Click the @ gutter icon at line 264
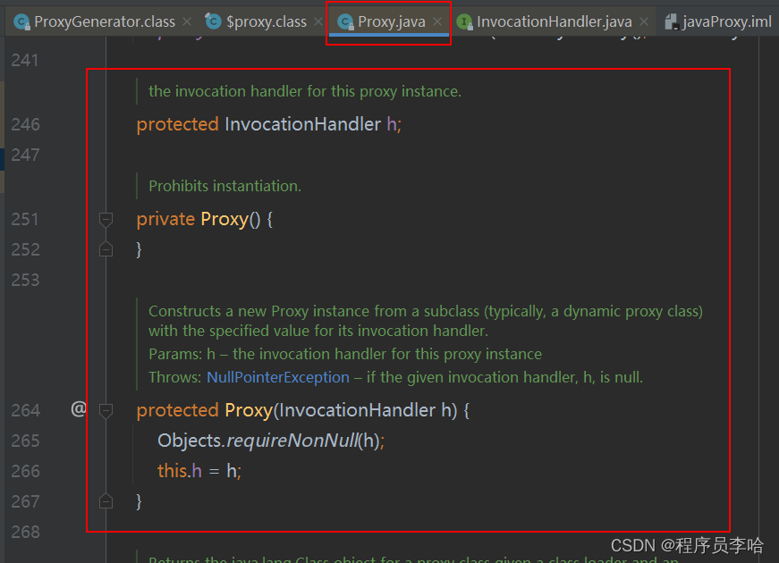779x563 pixels. pyautogui.click(x=79, y=409)
